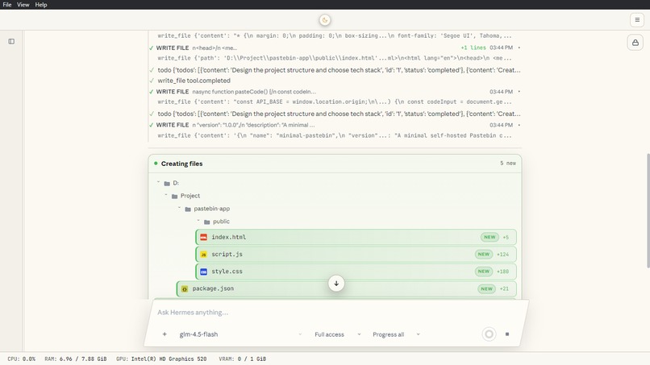650x365 pixels.
Task: Click the write_file tool.completed line
Action: (194, 81)
